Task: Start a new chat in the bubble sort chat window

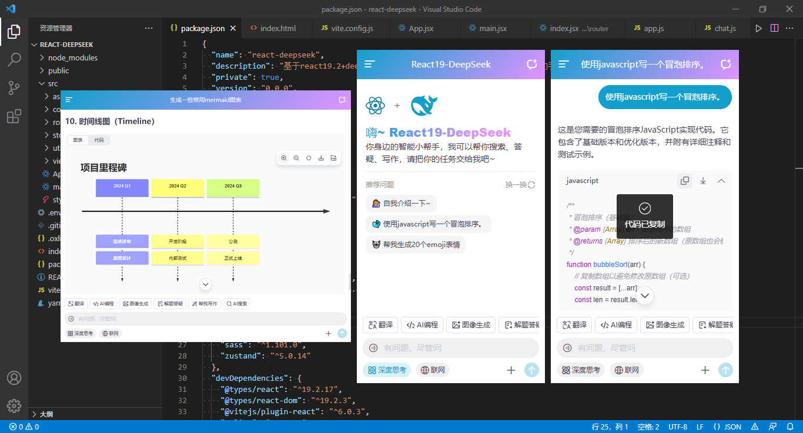Action: (x=726, y=65)
